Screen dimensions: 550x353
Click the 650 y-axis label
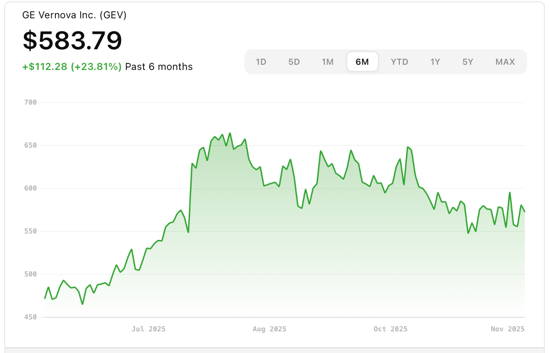[x=31, y=145]
